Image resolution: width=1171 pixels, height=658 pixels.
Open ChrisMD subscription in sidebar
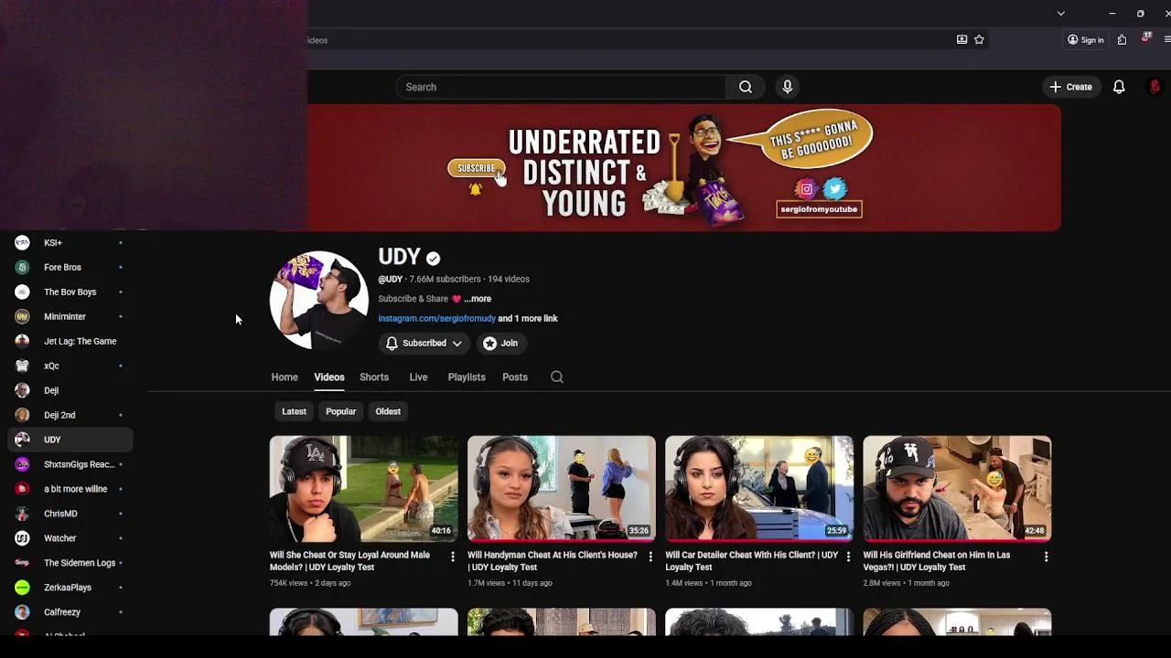point(70,515)
